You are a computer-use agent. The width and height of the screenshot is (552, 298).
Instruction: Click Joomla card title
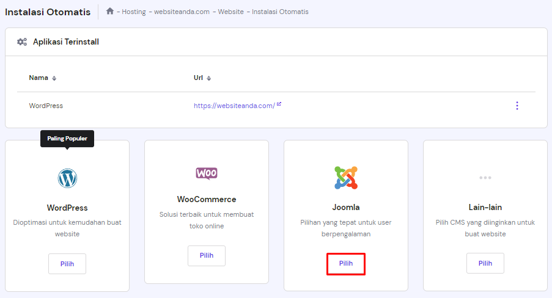tap(346, 207)
